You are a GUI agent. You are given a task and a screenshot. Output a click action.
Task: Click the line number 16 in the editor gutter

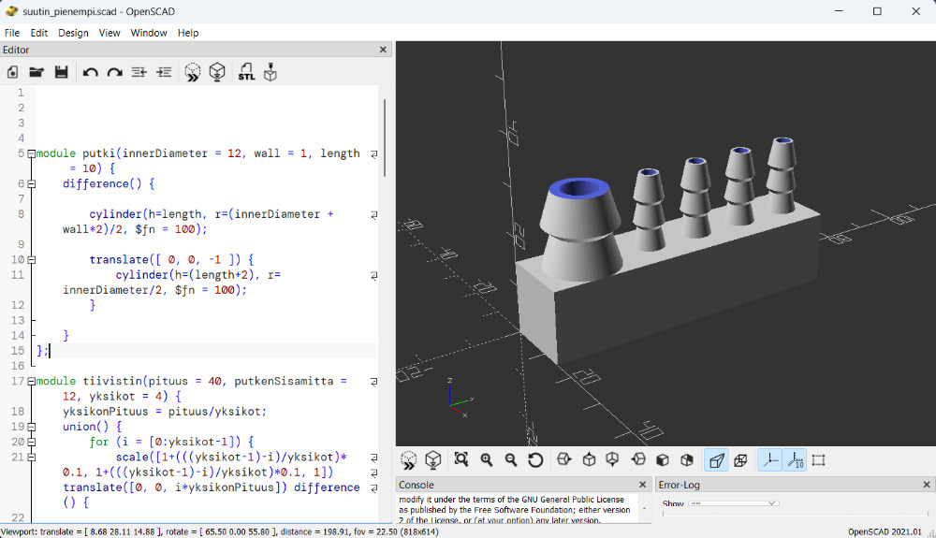tap(18, 366)
